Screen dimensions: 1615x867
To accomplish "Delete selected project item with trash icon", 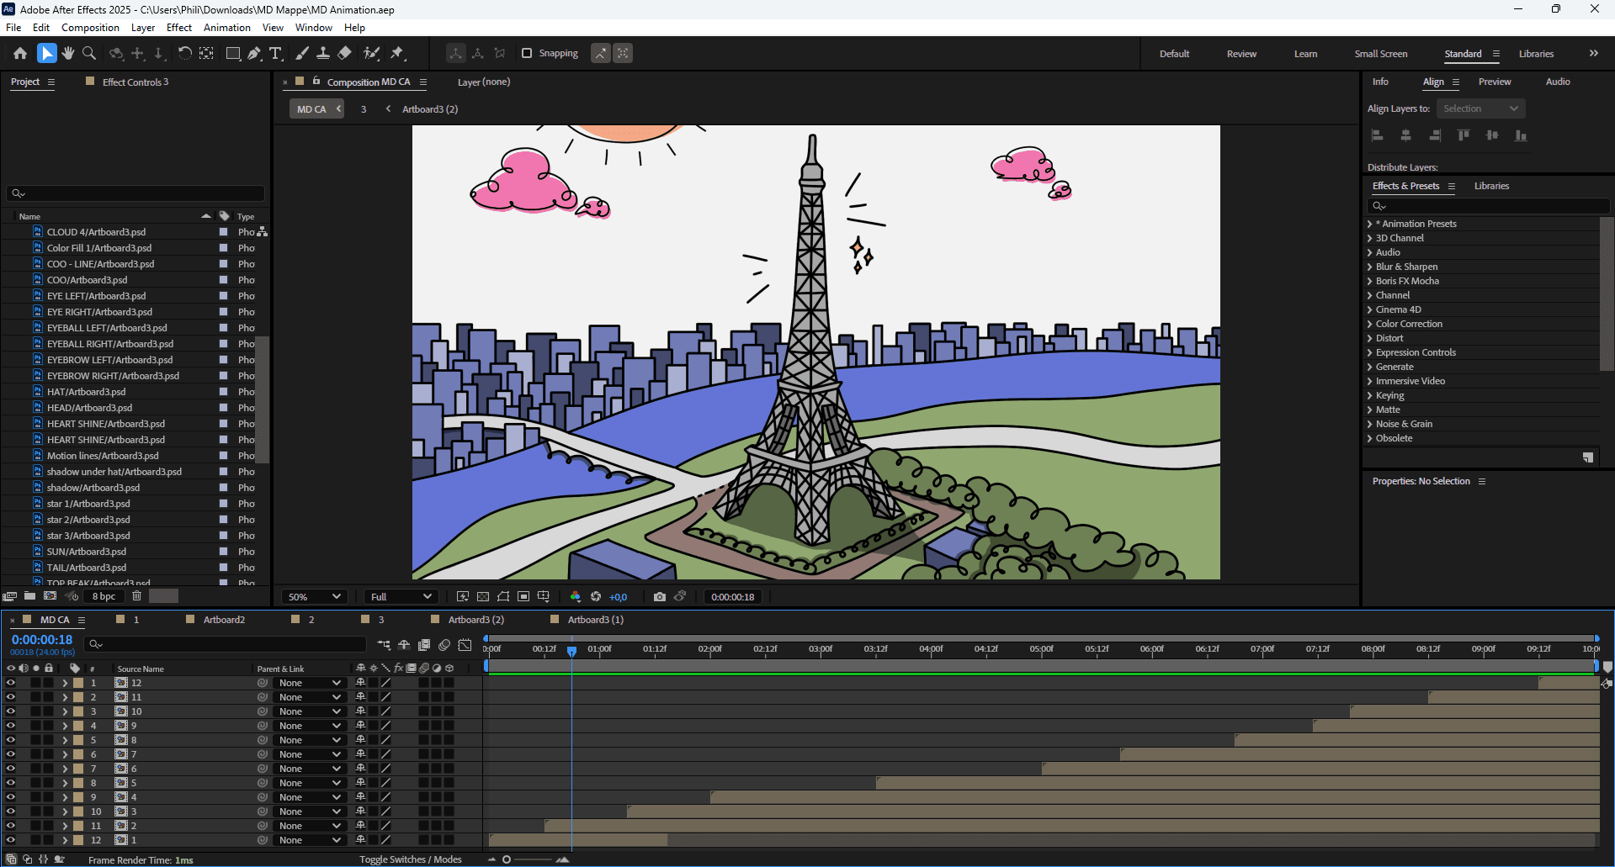I will [136, 596].
